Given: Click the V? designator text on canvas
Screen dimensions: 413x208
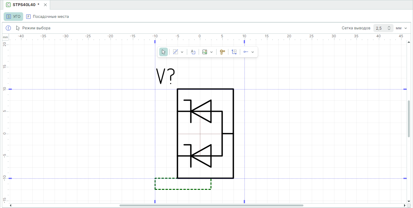Looking at the screenshot, I should (165, 76).
